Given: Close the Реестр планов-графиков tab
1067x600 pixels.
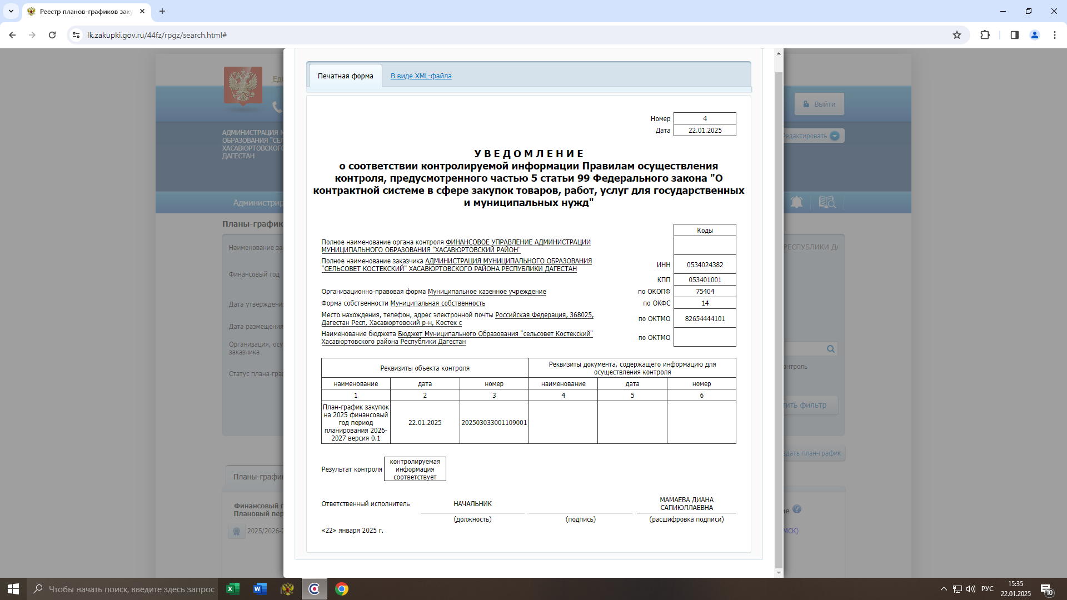Looking at the screenshot, I should pyautogui.click(x=142, y=11).
